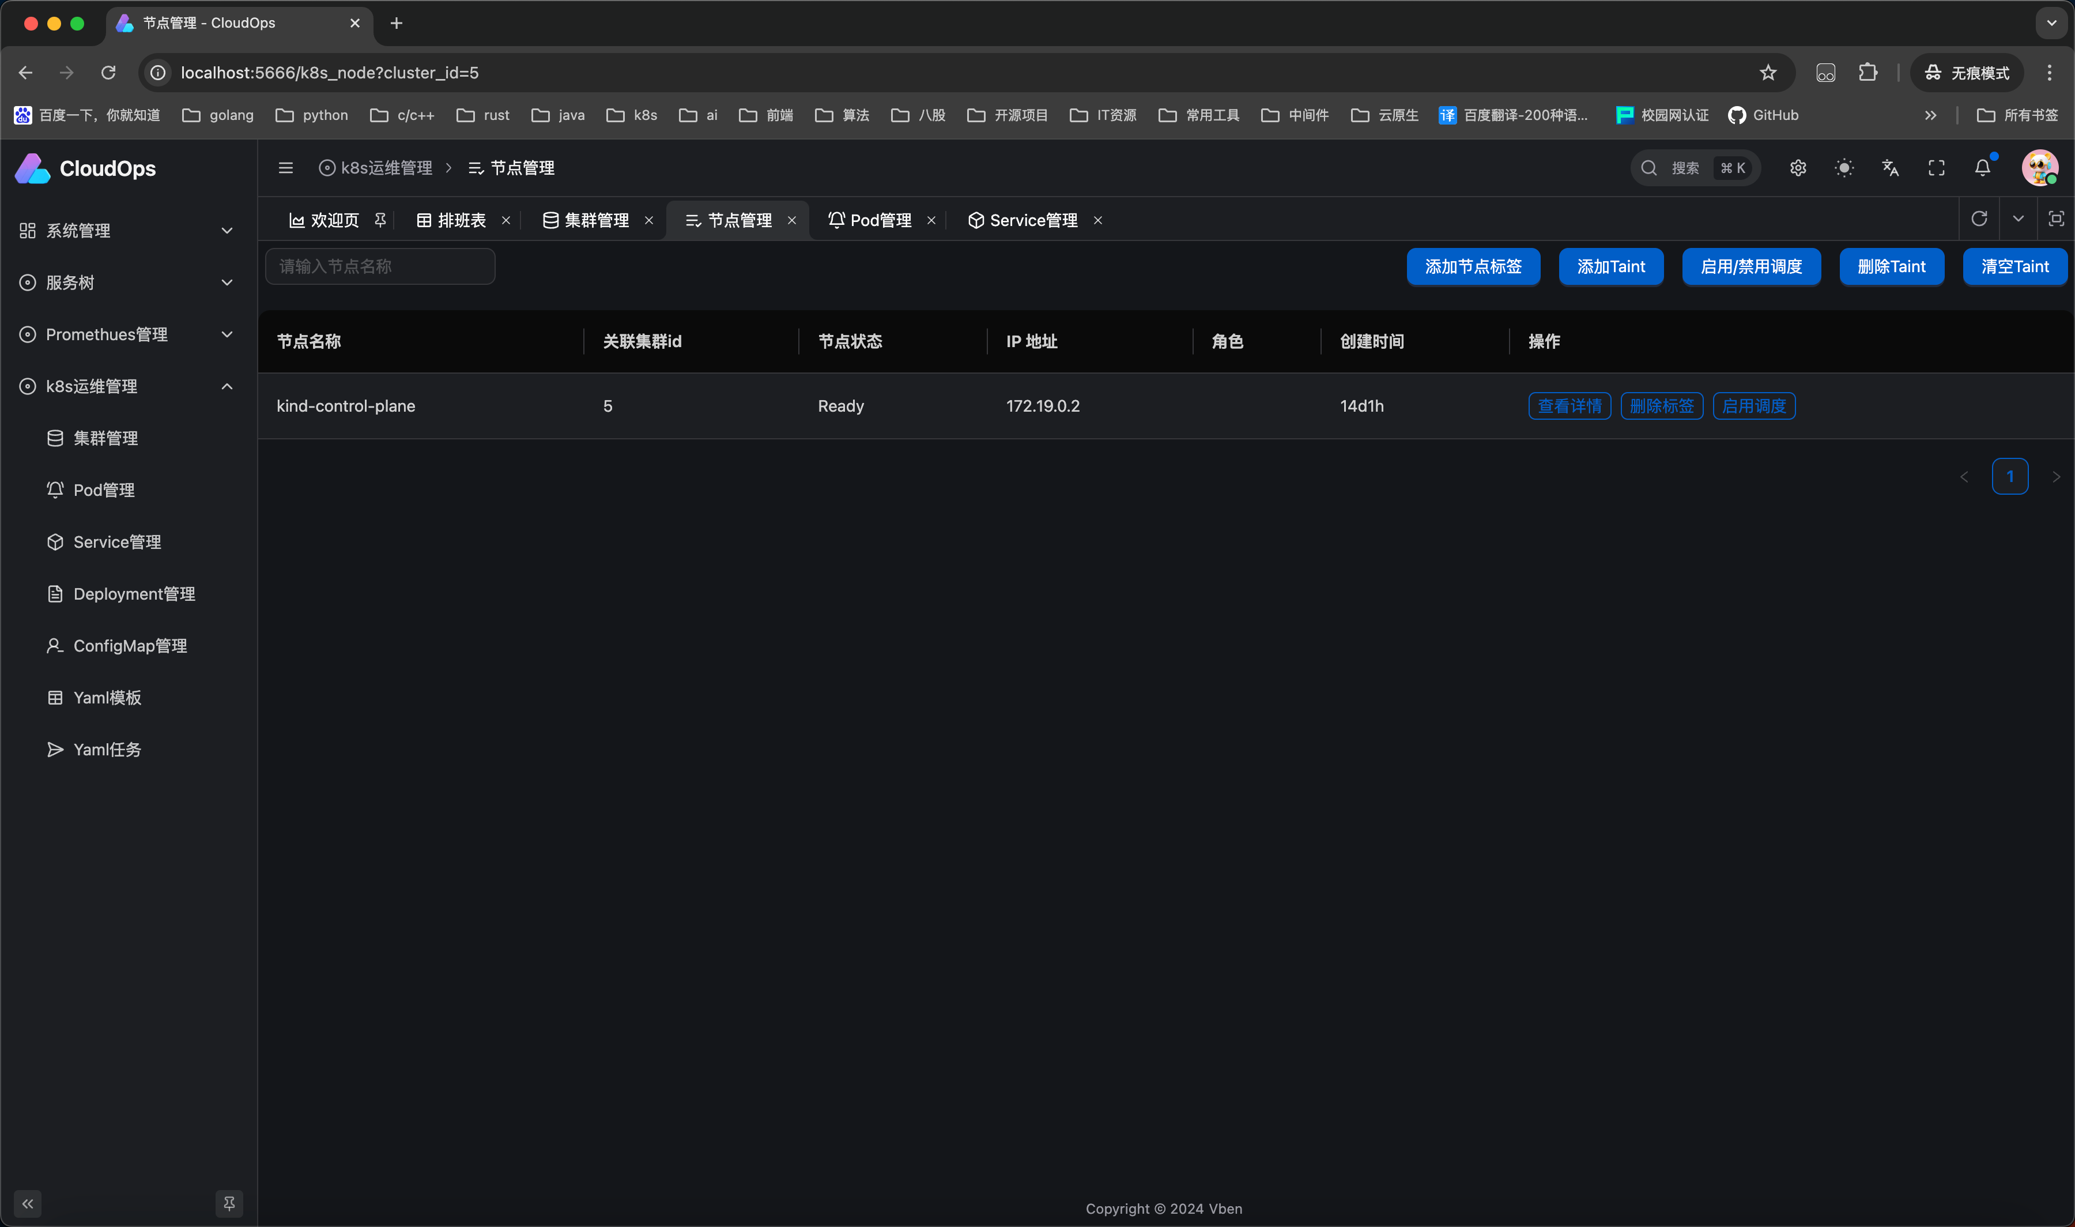Toggle the hamburger sidebar menu icon
Screen dimensions: 2075x1227
[286, 168]
